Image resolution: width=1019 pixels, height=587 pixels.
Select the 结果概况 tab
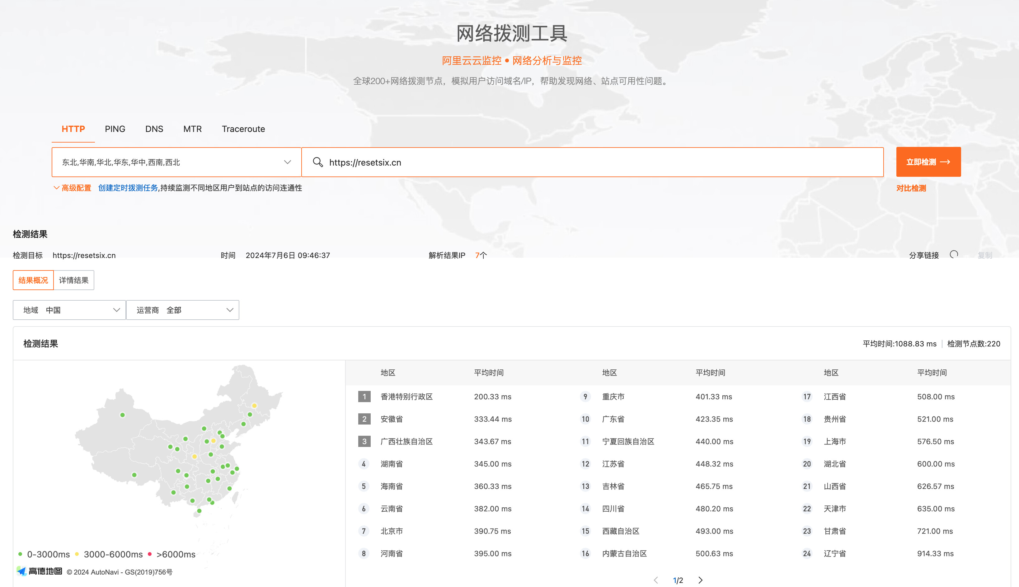(x=33, y=280)
